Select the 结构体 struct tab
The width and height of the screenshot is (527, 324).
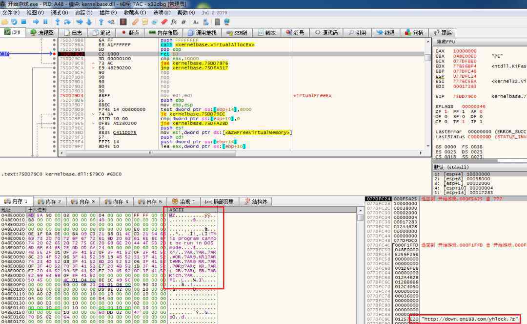point(257,201)
